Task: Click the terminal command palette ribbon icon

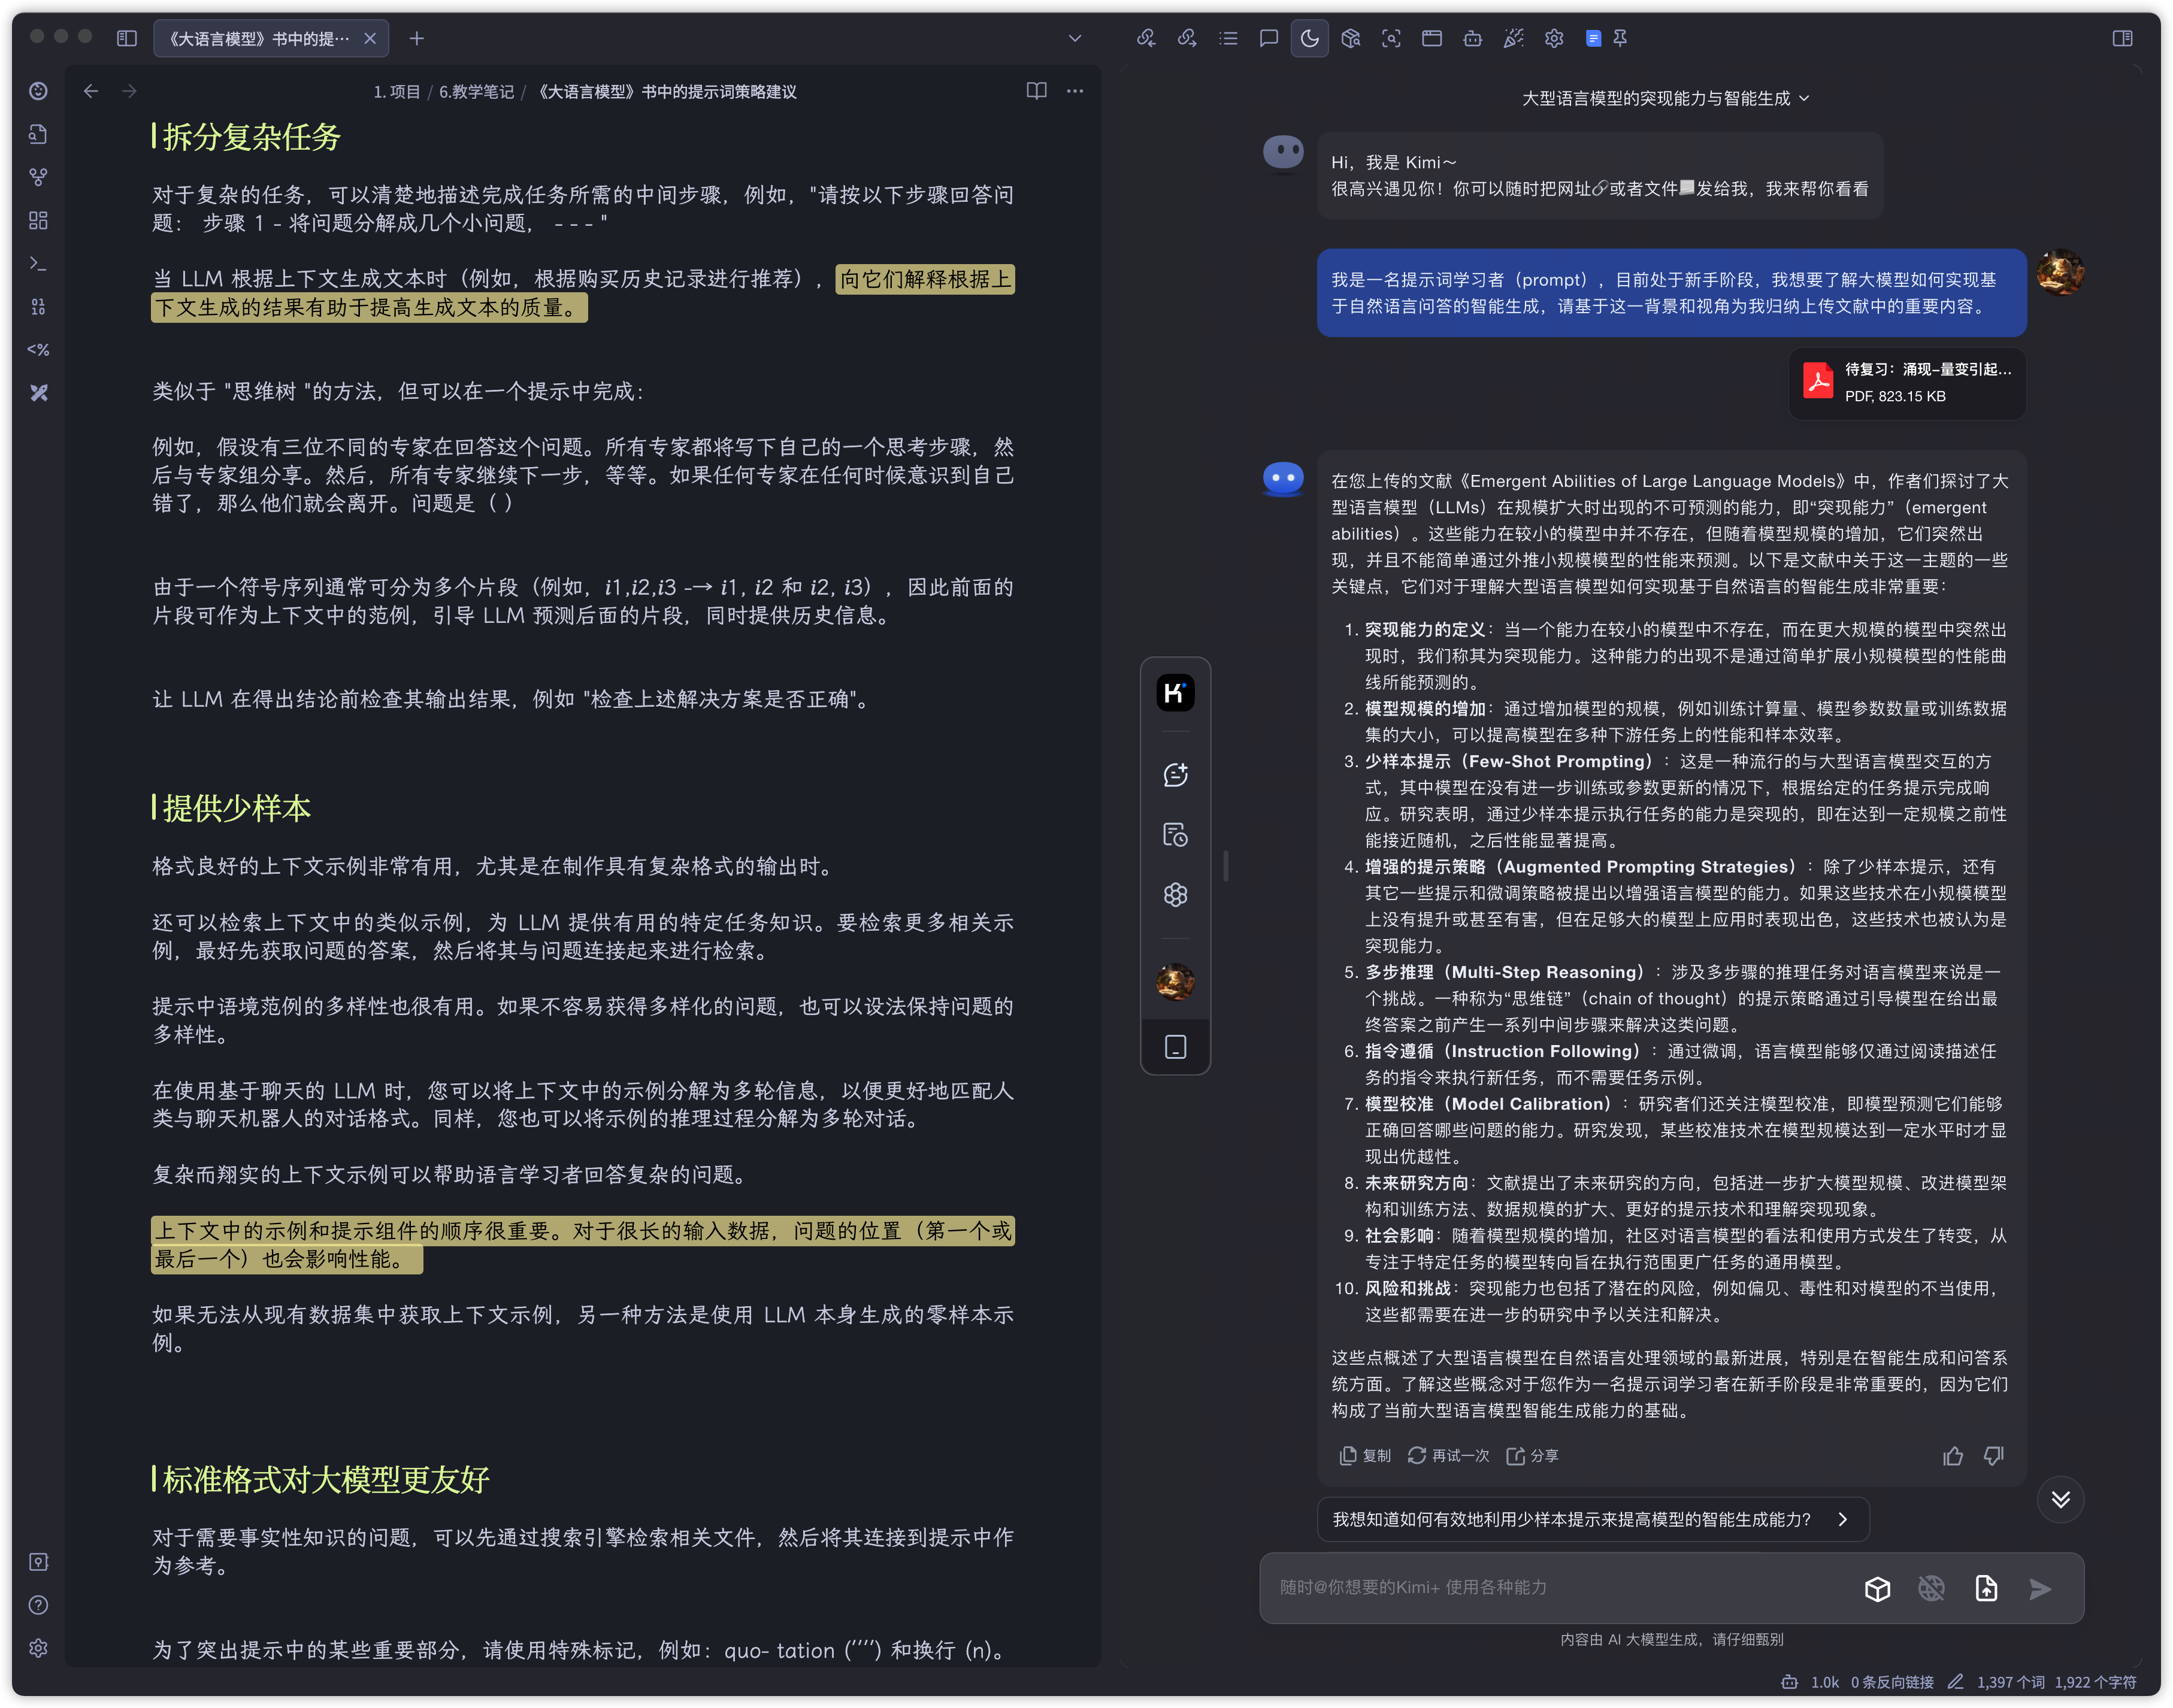Action: point(38,263)
